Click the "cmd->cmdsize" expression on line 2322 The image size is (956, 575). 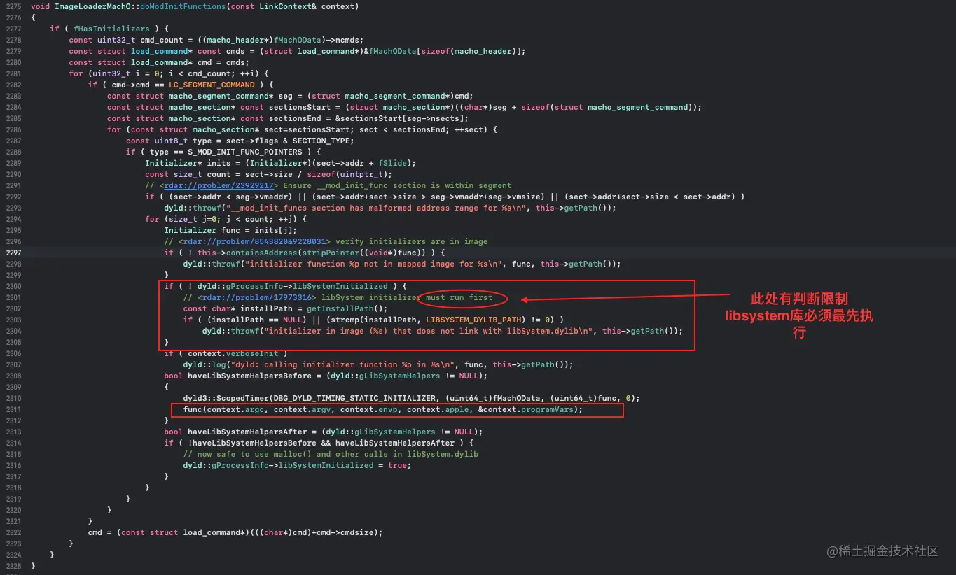[350, 532]
